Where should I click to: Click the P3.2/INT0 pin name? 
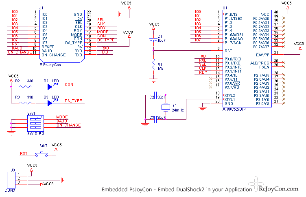click(x=233, y=67)
